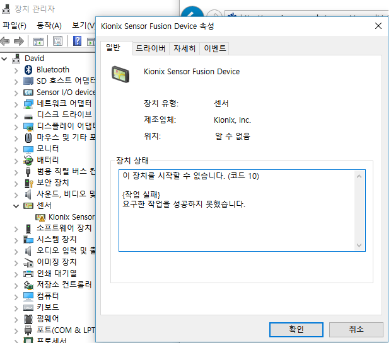Click the 포트(COM & LPT) icon
The width and height of the screenshot is (391, 343).
coord(28,330)
